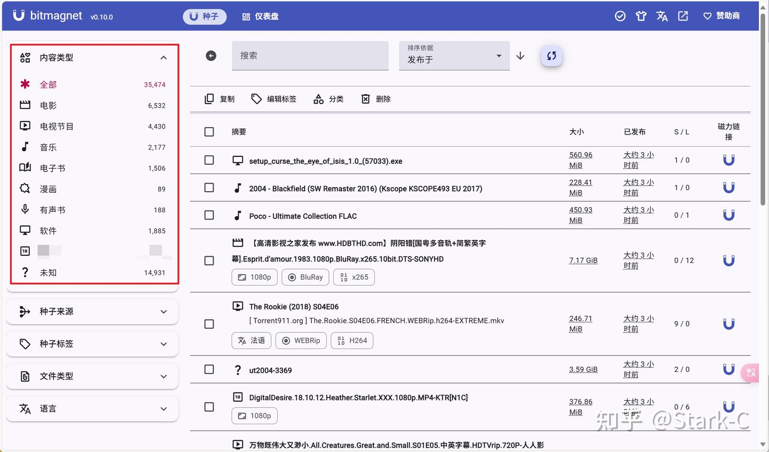This screenshot has height=452, width=769.
Task: Tick checkbox for Blackfield SW Remaster row
Action: coord(209,188)
